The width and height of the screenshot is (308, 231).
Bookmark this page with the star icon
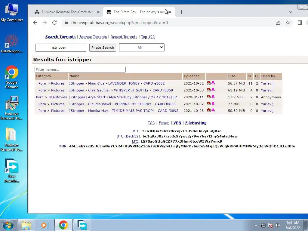click(288, 23)
